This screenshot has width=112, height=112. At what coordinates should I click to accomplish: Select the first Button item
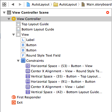pyautogui.click(x=31, y=45)
